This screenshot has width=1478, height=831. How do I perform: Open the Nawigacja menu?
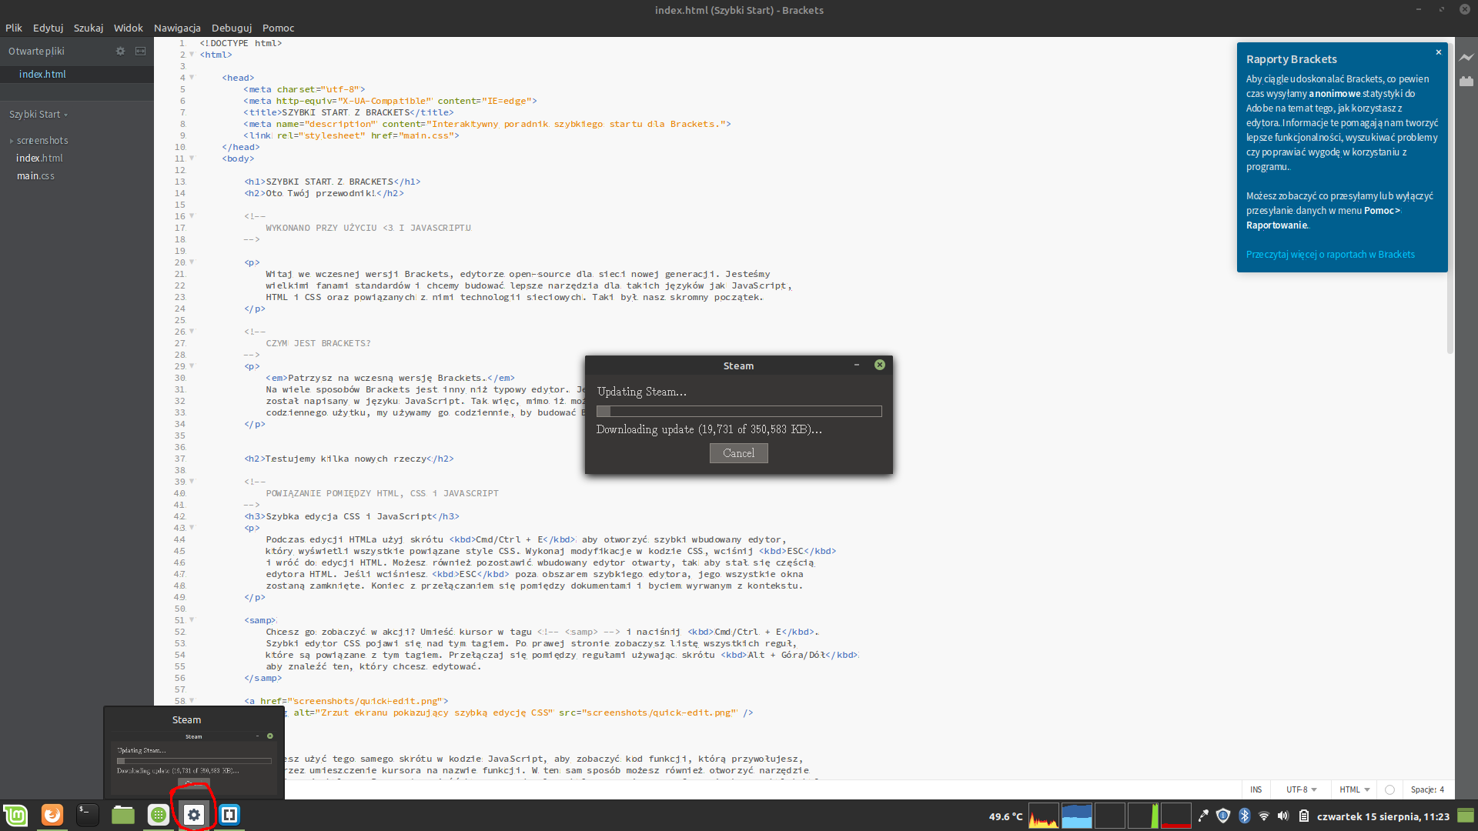[177, 28]
